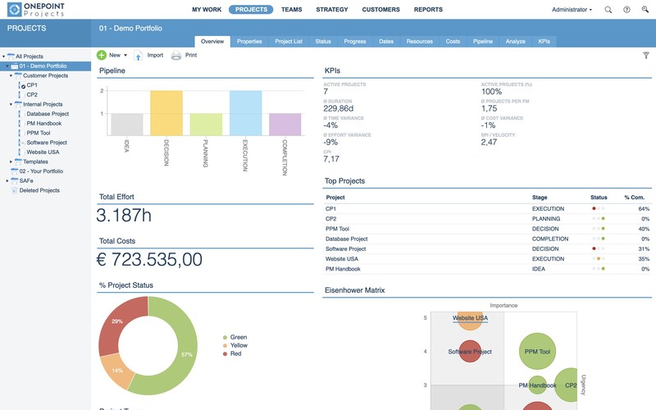Screen dimensions: 656x410
Task: Click the filter funnel icon
Action: pos(645,56)
